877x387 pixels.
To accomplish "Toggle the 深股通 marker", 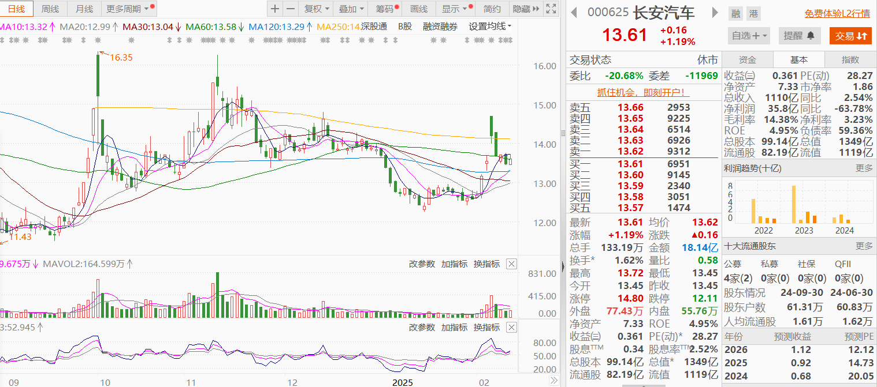I will [374, 26].
